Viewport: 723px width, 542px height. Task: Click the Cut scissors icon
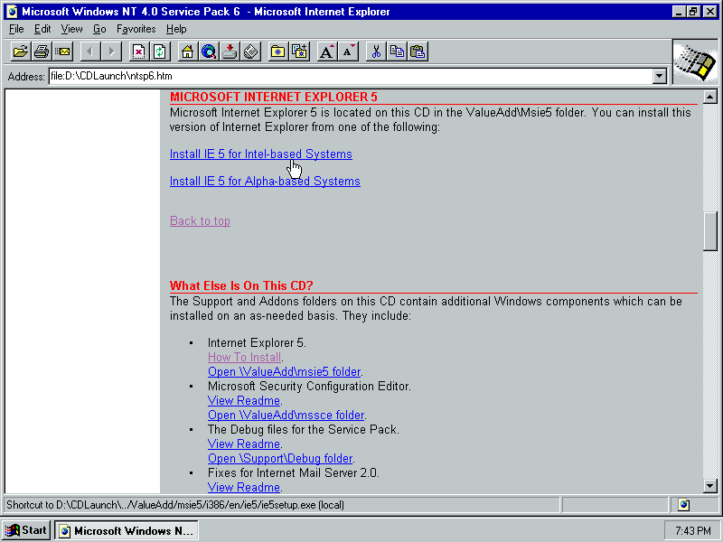click(x=376, y=51)
